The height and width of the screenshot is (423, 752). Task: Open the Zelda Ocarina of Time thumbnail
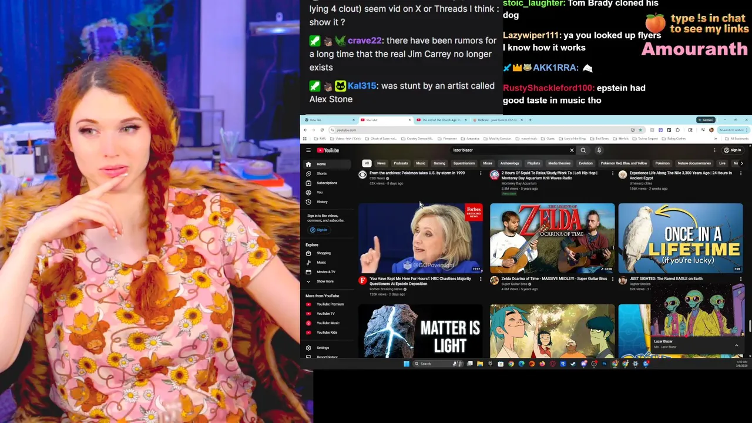(552, 238)
